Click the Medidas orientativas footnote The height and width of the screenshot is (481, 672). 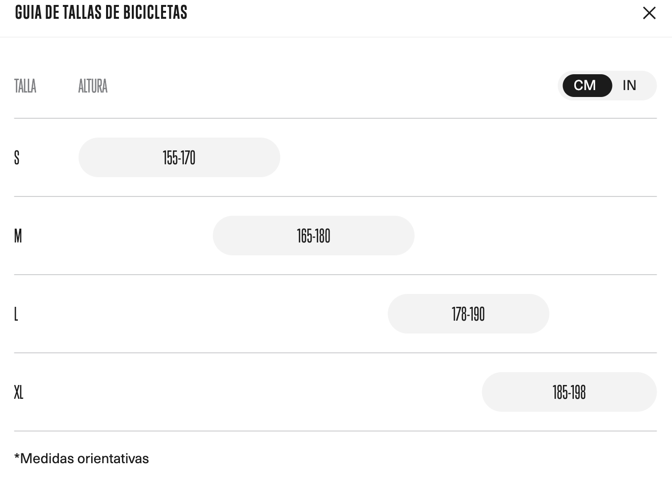coord(84,459)
